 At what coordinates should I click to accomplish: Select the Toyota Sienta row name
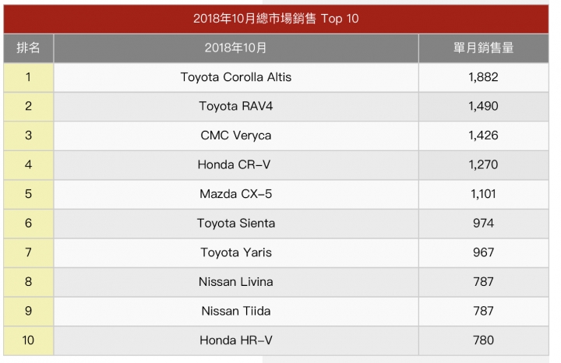(x=235, y=224)
